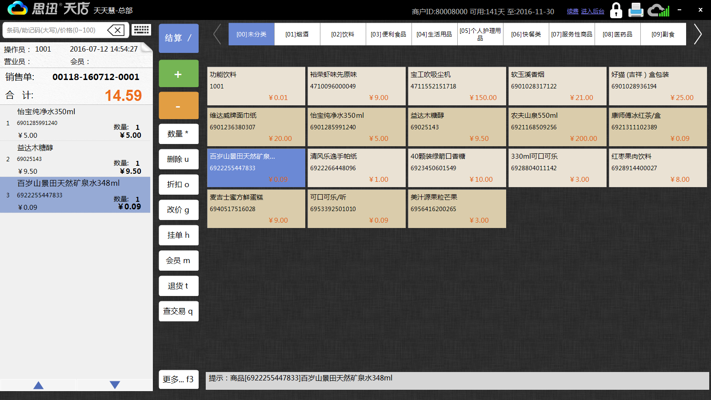
Task: Switch to the [02]饮料 category tab
Action: click(x=343, y=34)
